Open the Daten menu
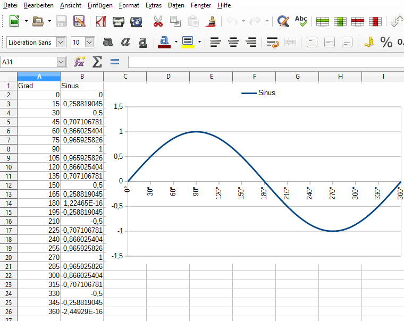Viewport: 404px width, 321px height. click(x=176, y=5)
